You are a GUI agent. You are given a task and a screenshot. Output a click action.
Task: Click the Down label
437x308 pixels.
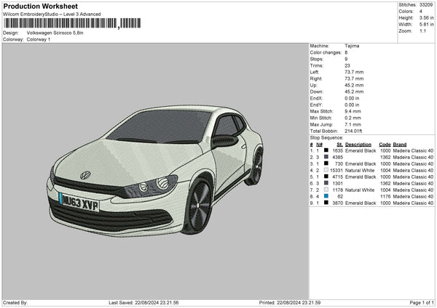(x=316, y=92)
